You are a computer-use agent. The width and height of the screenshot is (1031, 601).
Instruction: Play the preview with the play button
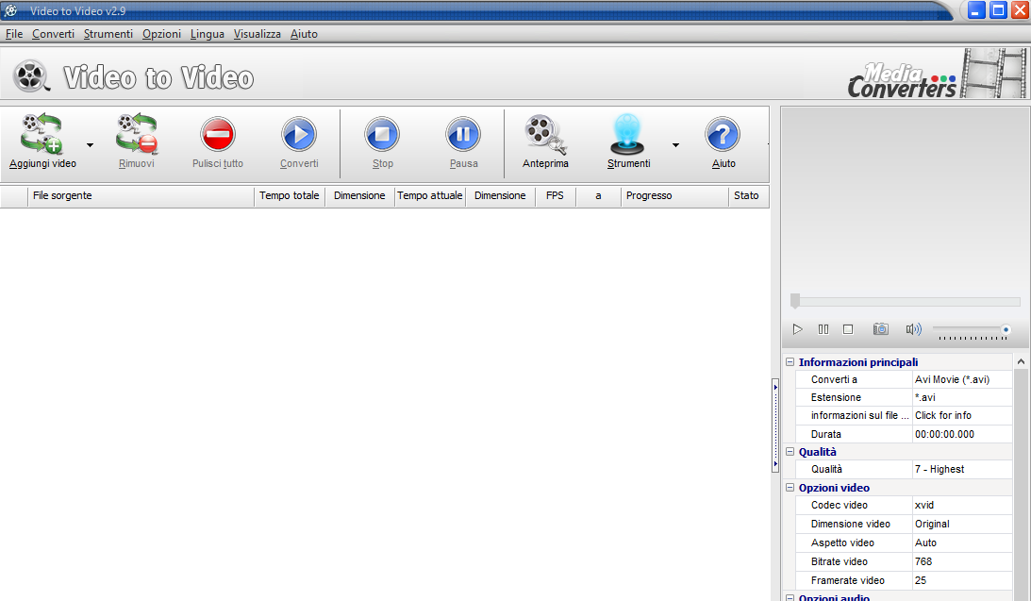click(x=798, y=328)
